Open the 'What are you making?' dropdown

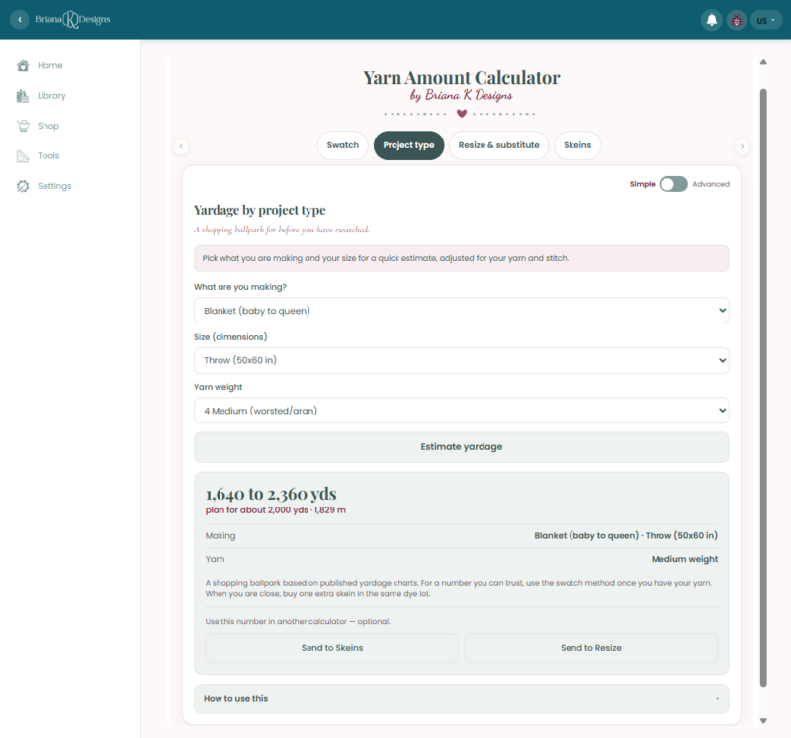[461, 311]
